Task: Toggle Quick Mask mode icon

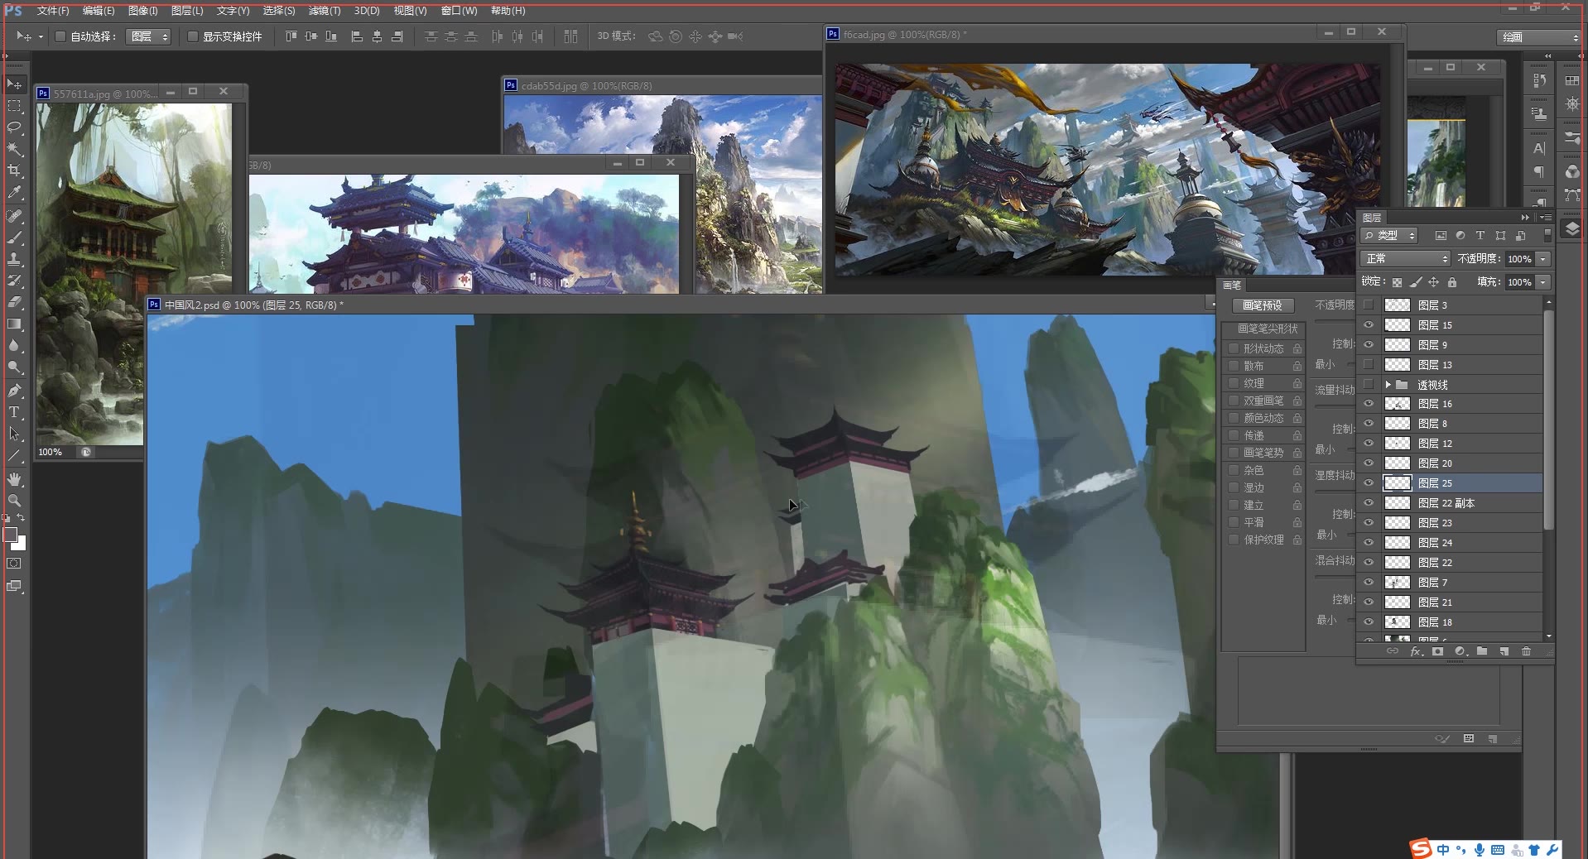Action: tap(14, 564)
